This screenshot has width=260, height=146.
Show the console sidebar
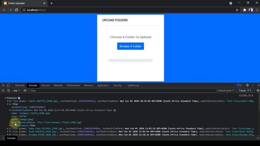click(3, 90)
